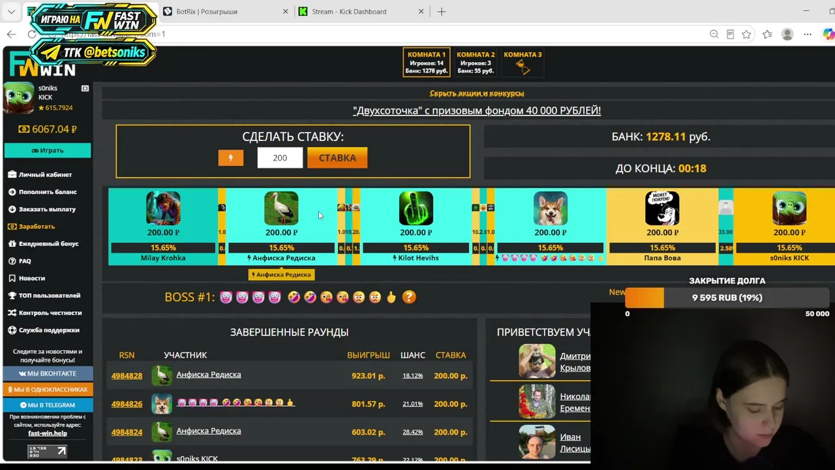The width and height of the screenshot is (835, 470).
Task: Click the lightning quick-bet icon button
Action: 231,157
